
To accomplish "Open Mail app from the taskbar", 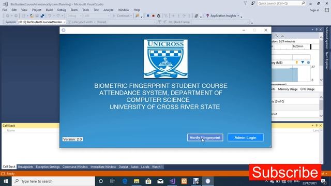I will [160, 181].
